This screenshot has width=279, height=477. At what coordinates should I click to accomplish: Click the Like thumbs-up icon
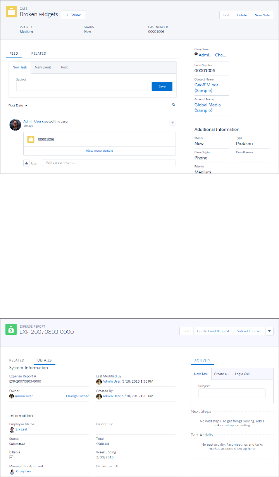click(27, 163)
